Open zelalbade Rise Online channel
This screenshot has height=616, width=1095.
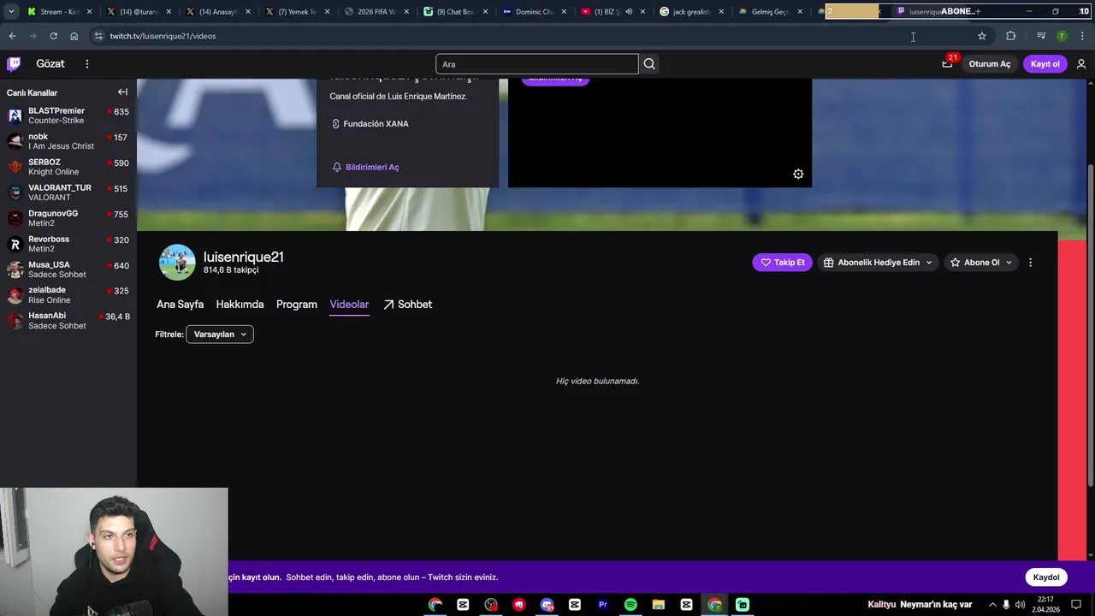pyautogui.click(x=68, y=295)
